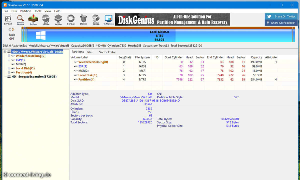Screen dimensions: 300x180
Task: Select the ESP(1) label in the partition table
Action: point(83,66)
